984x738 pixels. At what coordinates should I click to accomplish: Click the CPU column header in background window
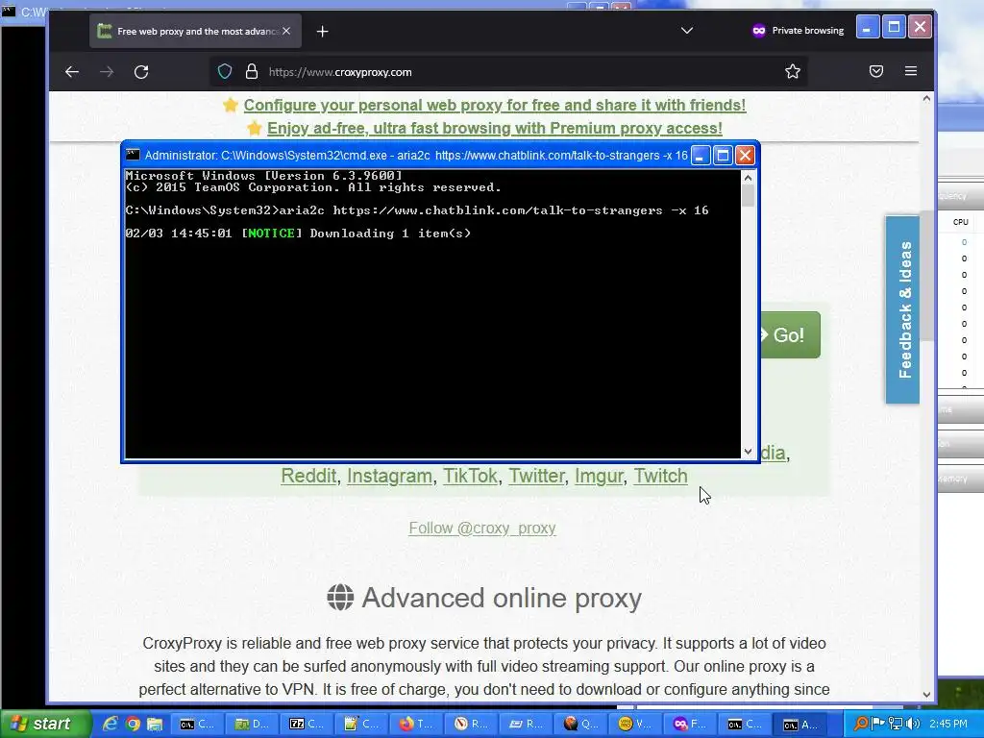[x=961, y=222]
